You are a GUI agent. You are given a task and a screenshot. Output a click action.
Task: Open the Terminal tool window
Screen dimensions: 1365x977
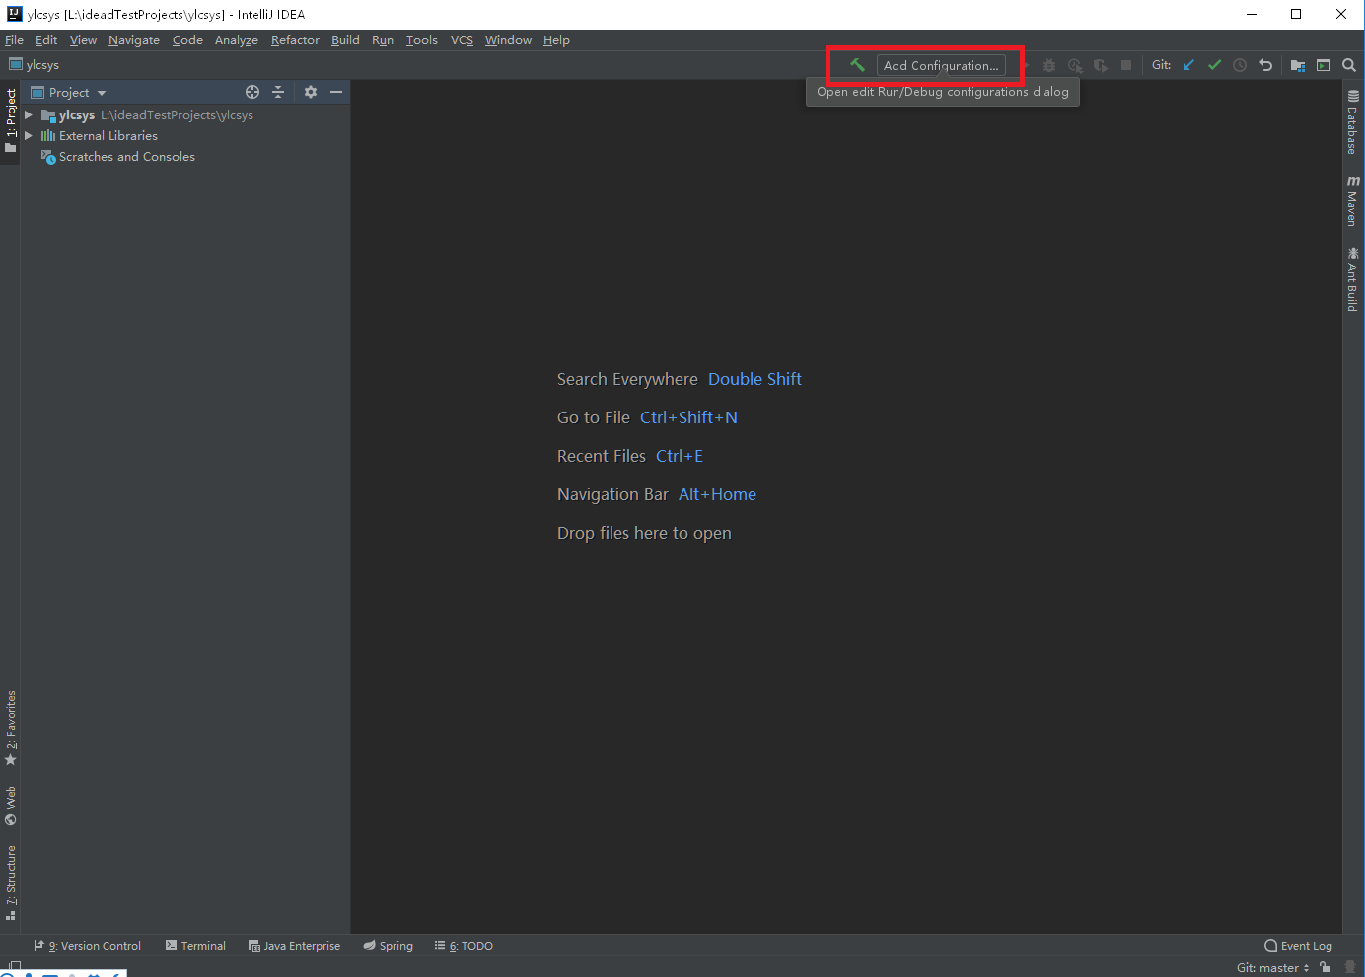pos(195,946)
